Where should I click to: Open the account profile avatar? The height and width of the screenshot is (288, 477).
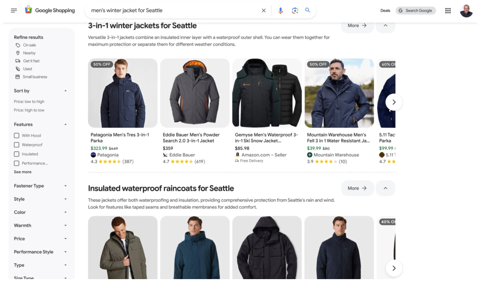click(x=466, y=10)
